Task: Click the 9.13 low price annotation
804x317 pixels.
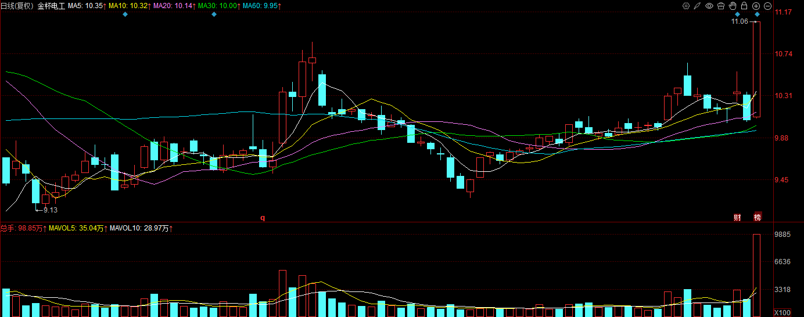Action: point(51,210)
